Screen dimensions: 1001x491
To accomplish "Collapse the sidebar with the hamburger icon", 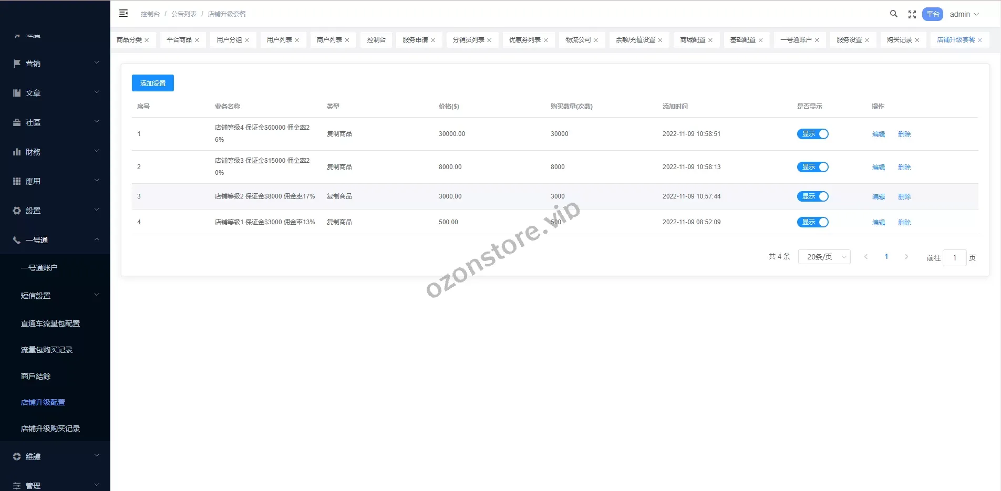I will pos(124,13).
